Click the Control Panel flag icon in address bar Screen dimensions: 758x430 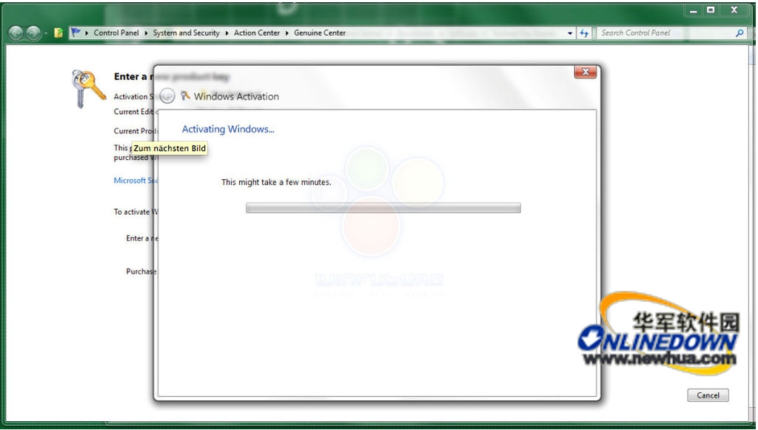coord(76,33)
